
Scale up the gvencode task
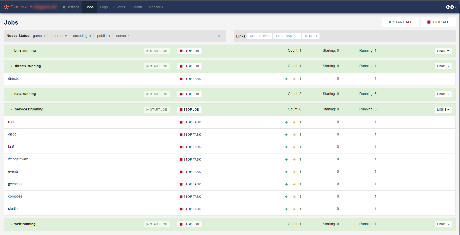(286, 184)
